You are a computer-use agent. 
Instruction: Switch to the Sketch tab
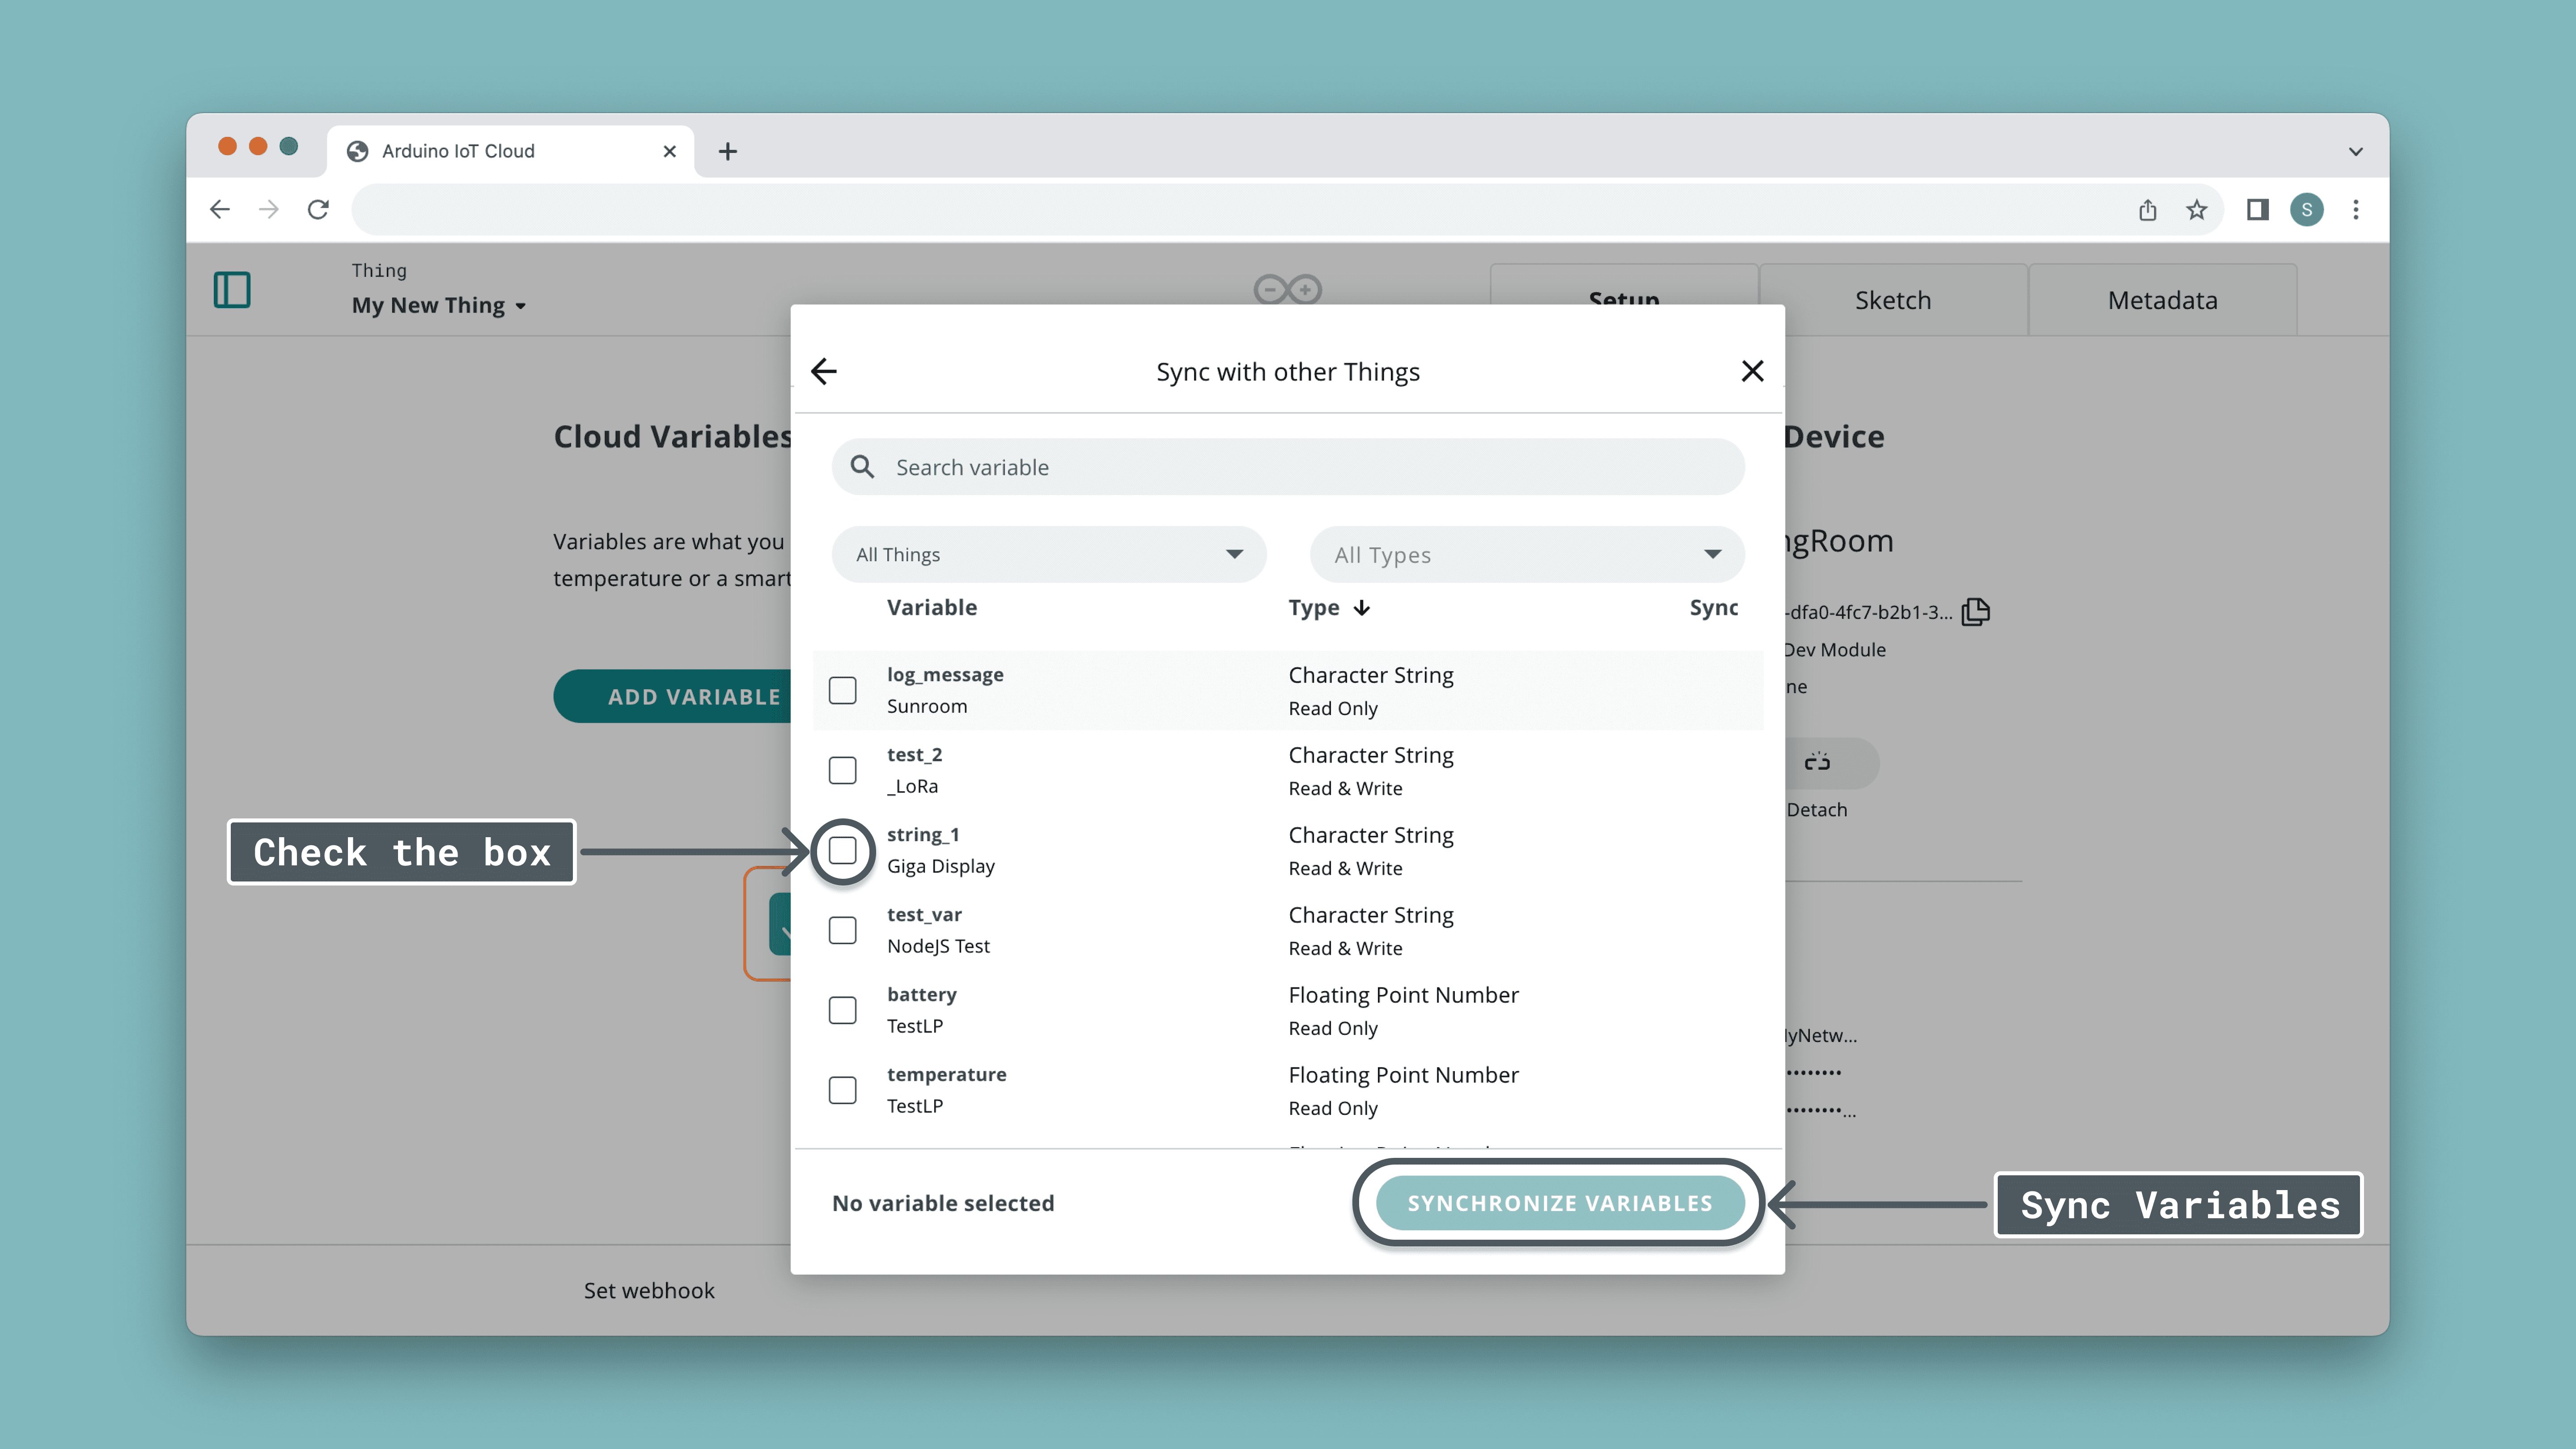(x=1892, y=300)
